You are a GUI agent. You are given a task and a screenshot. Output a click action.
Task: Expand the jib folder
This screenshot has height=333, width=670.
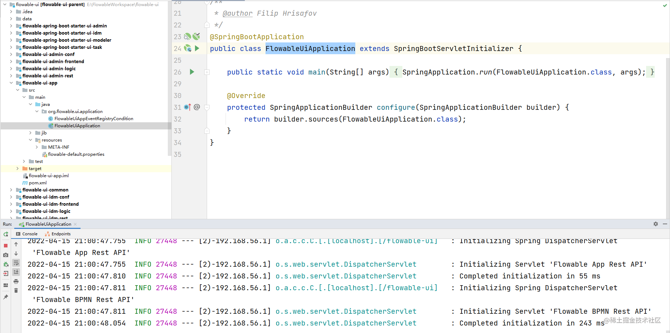30,133
